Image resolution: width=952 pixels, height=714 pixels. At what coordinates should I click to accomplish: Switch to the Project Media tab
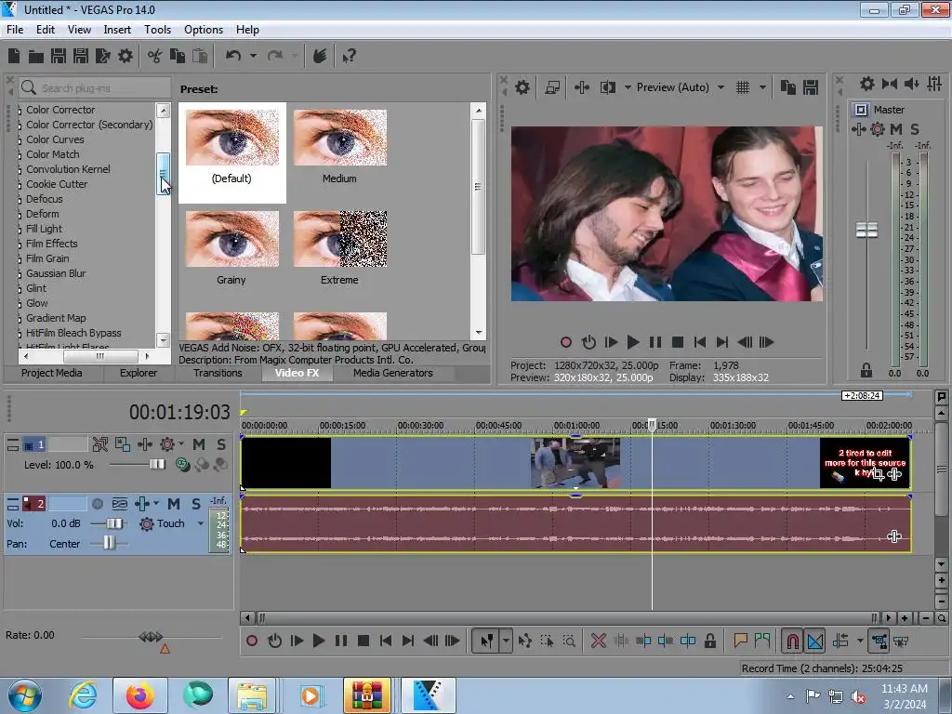(x=52, y=373)
